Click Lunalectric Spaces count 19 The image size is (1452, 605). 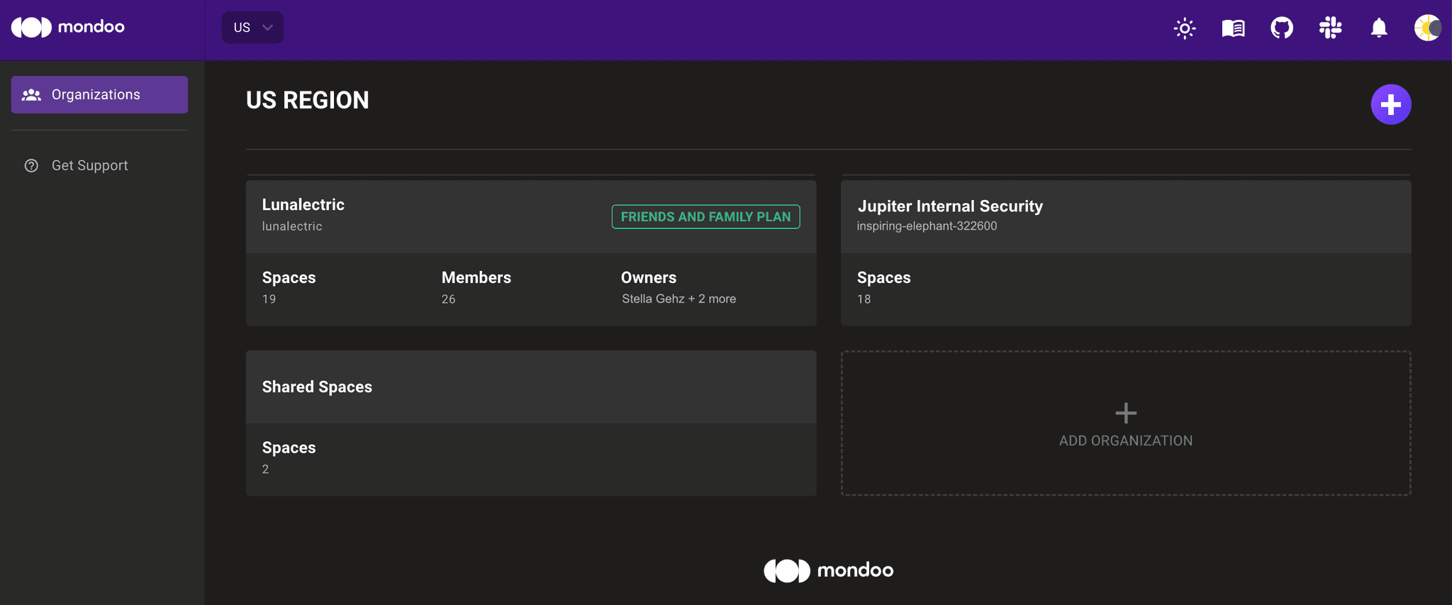coord(269,299)
